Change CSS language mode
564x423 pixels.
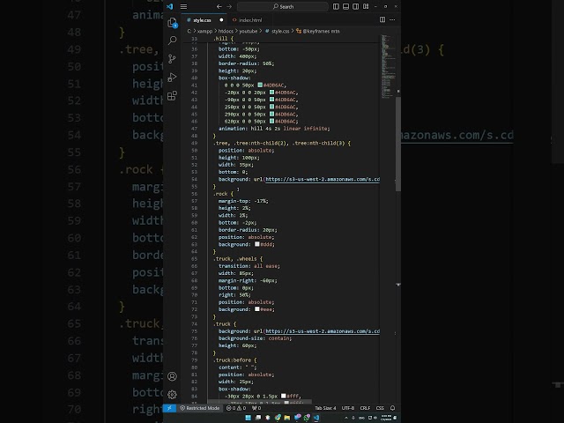click(x=380, y=408)
